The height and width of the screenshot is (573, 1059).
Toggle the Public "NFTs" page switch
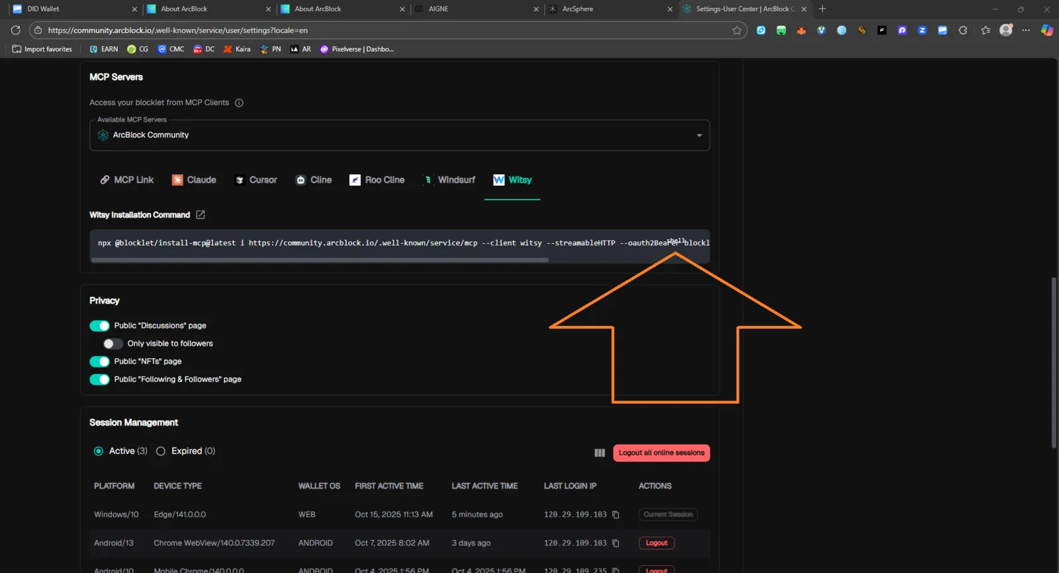coord(99,362)
